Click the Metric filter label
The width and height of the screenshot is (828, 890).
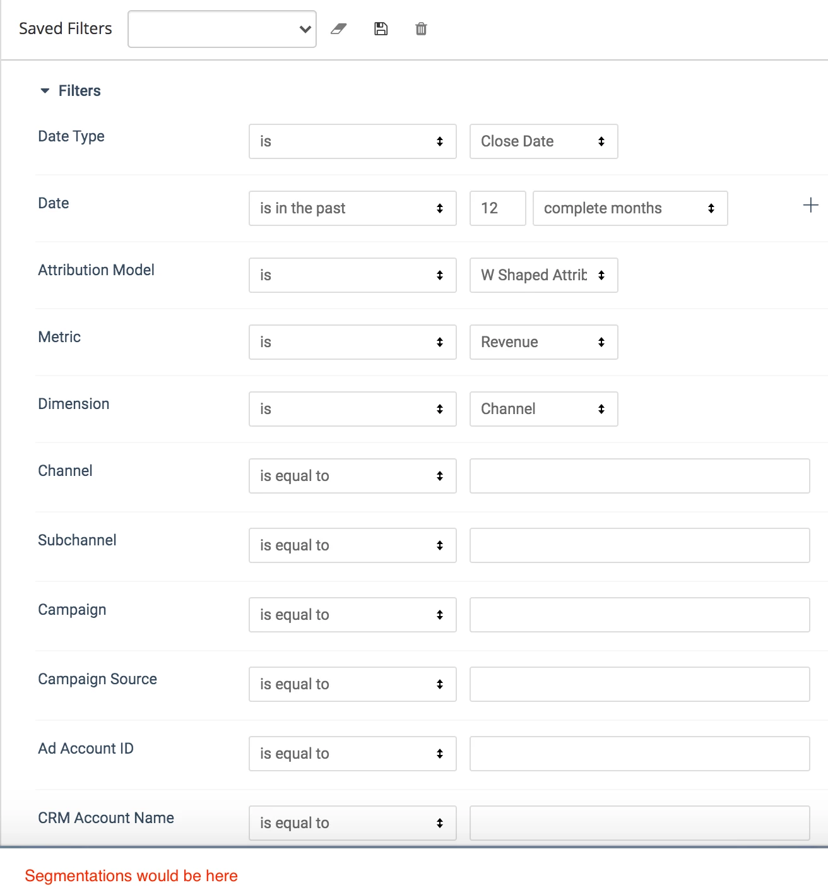(x=59, y=337)
